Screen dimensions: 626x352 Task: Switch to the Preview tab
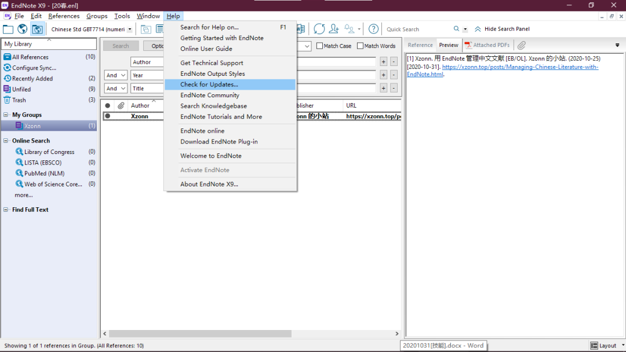coord(448,45)
